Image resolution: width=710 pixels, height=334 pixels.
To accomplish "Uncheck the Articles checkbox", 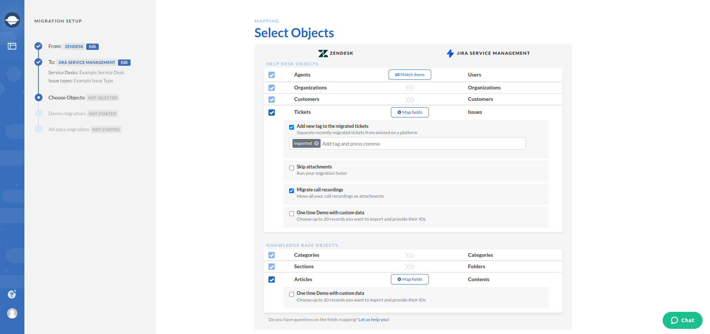I will click(x=272, y=280).
